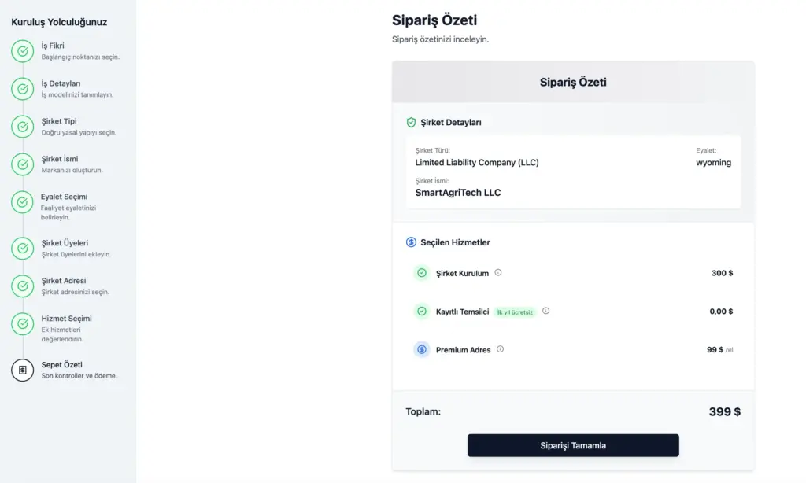Toggle the Kayıtlı Temsilci green check
The height and width of the screenshot is (483, 806).
(x=422, y=312)
